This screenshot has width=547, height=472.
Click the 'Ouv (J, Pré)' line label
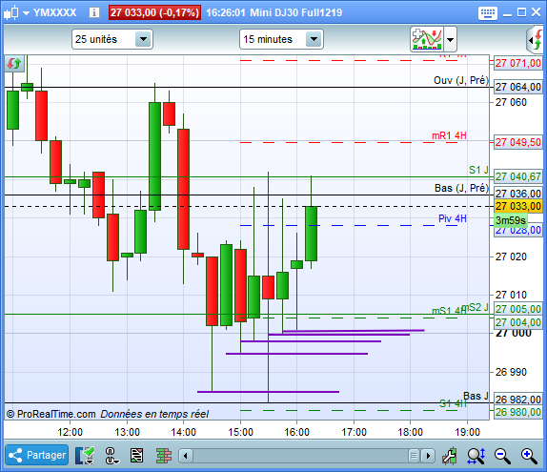pos(461,80)
